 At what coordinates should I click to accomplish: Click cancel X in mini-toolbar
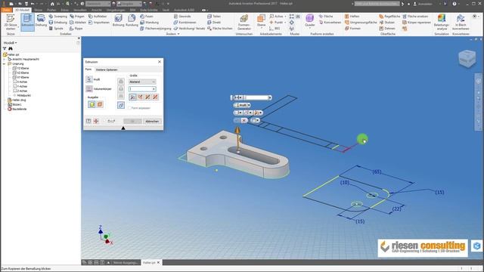(244, 120)
